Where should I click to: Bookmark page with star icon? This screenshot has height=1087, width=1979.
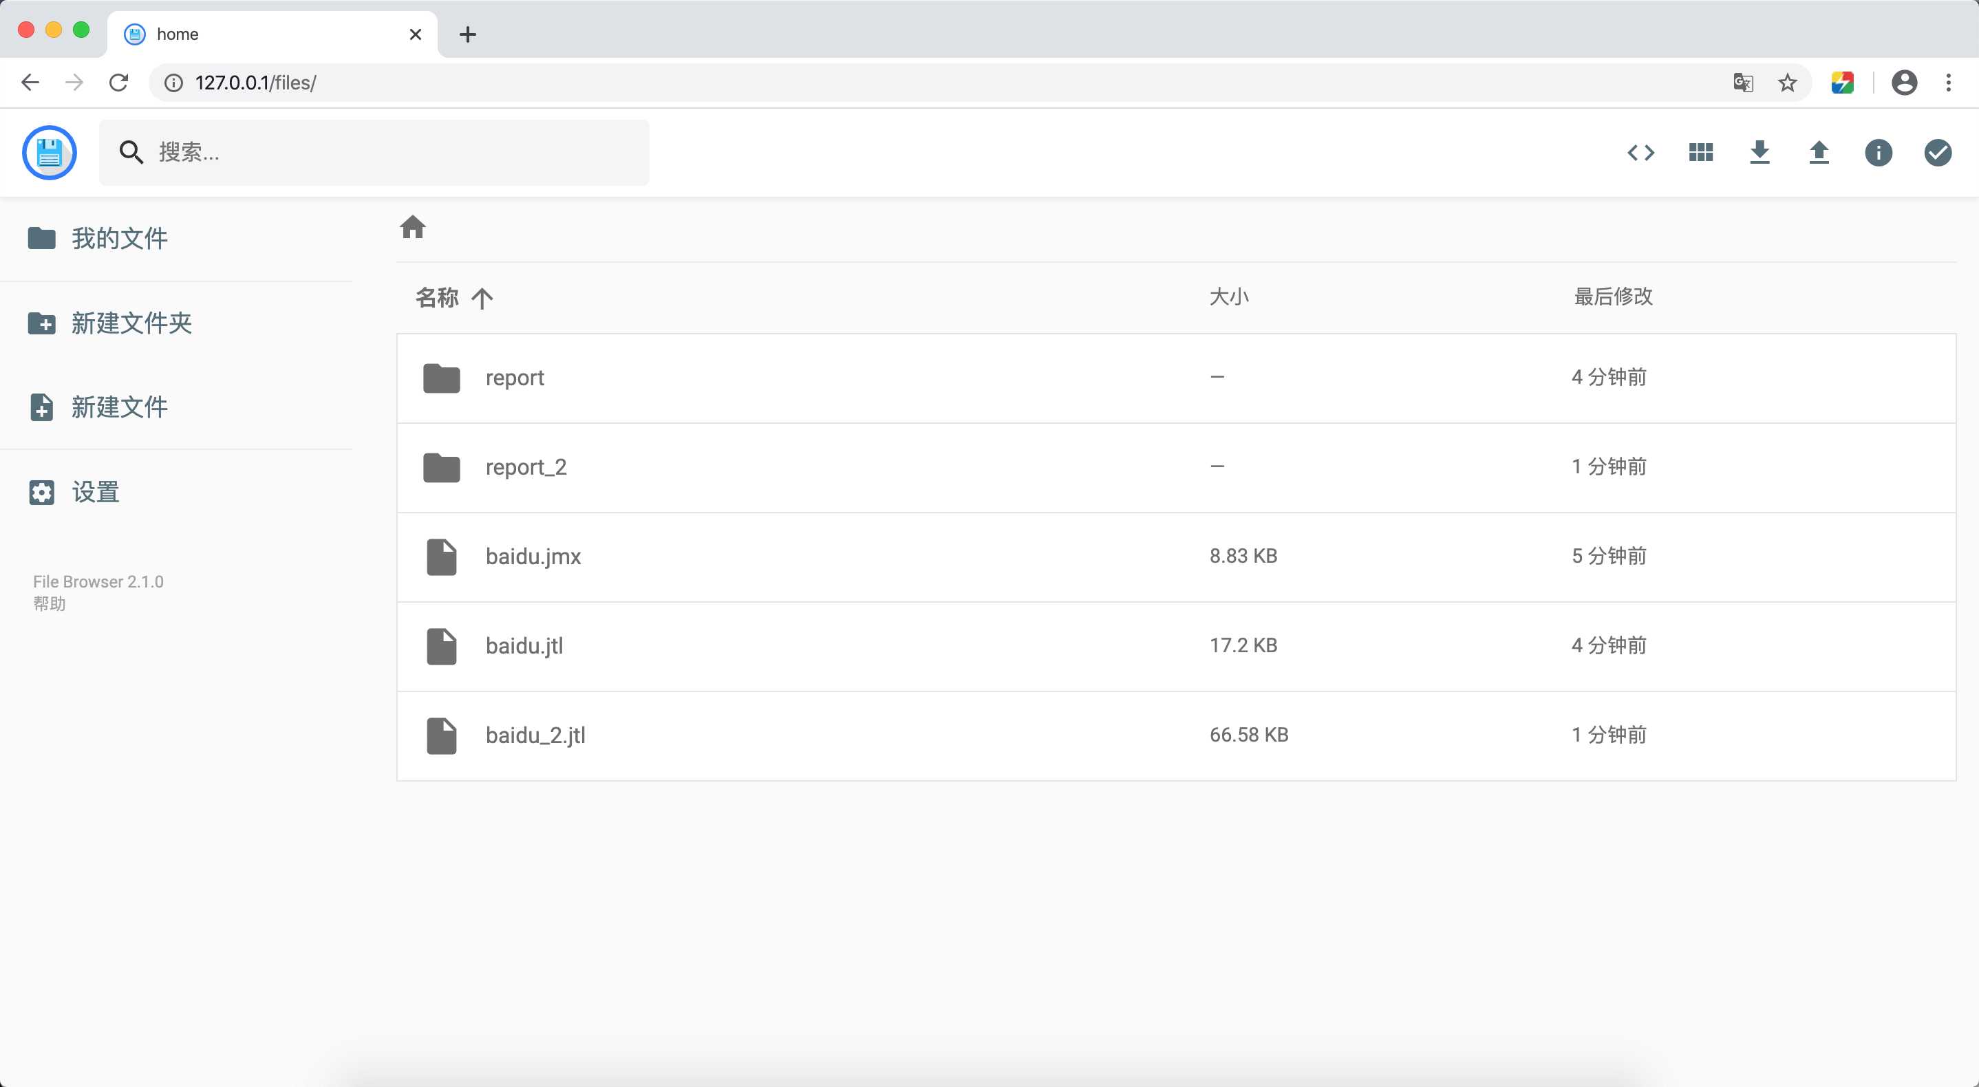tap(1788, 82)
